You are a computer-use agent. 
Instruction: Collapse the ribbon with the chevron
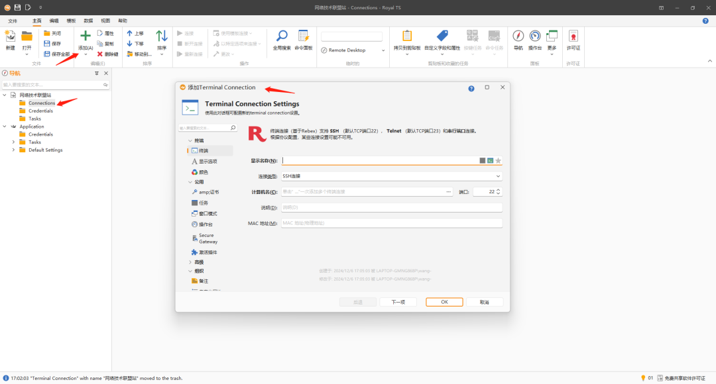coord(709,61)
